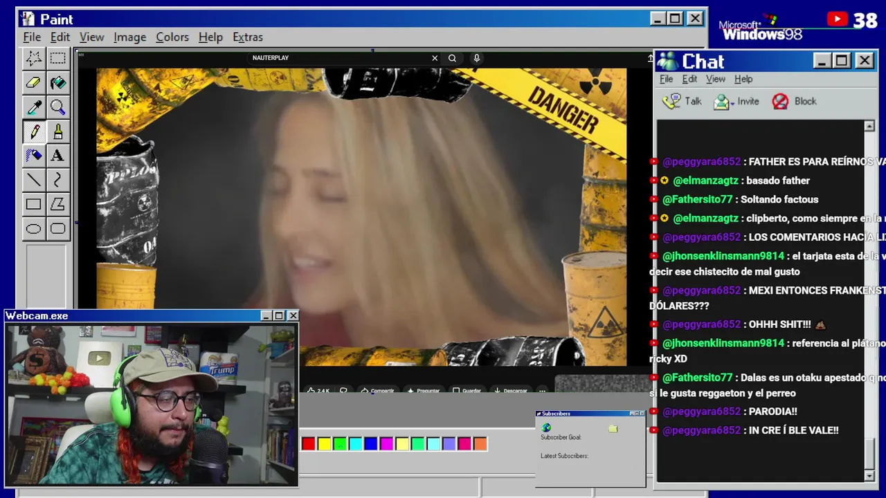
Task: Choose the straight Line tool
Action: pyautogui.click(x=33, y=180)
